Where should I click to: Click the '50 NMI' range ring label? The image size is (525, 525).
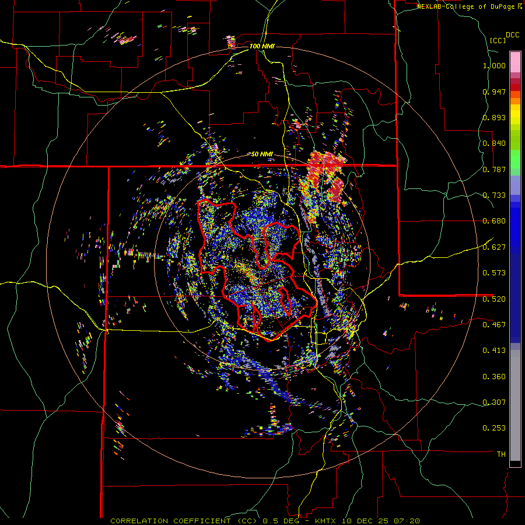[262, 154]
